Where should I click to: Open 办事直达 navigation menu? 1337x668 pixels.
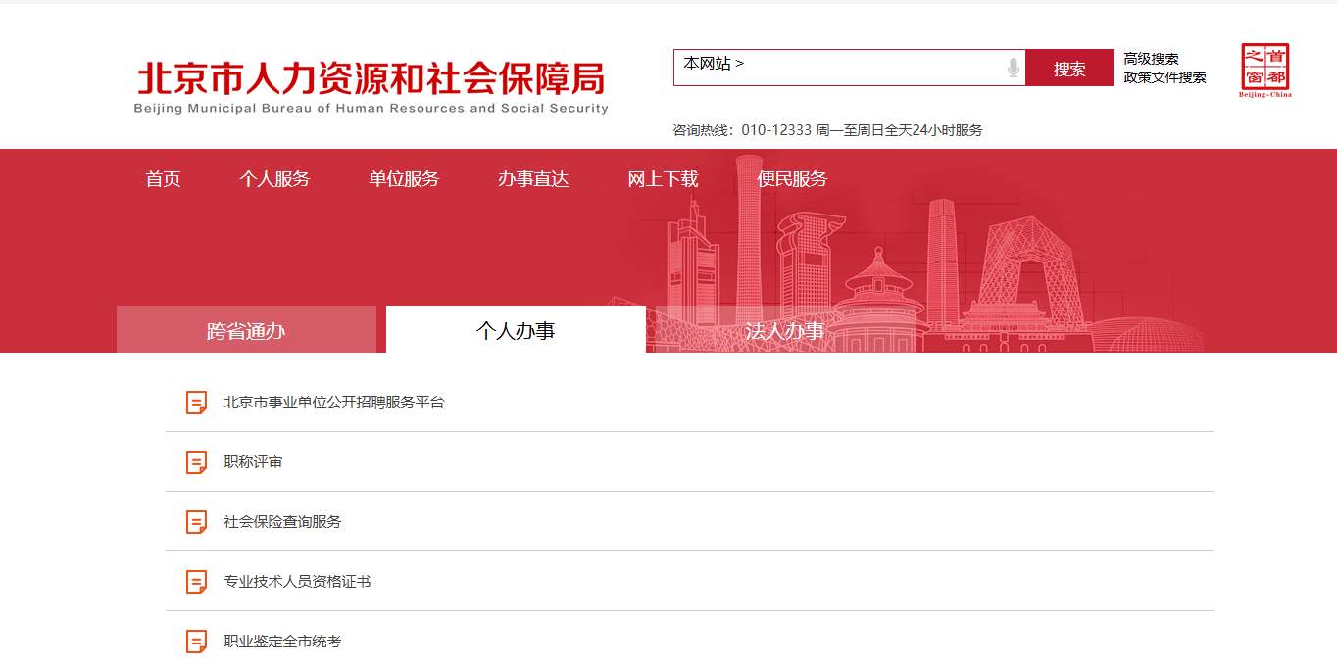click(x=533, y=179)
